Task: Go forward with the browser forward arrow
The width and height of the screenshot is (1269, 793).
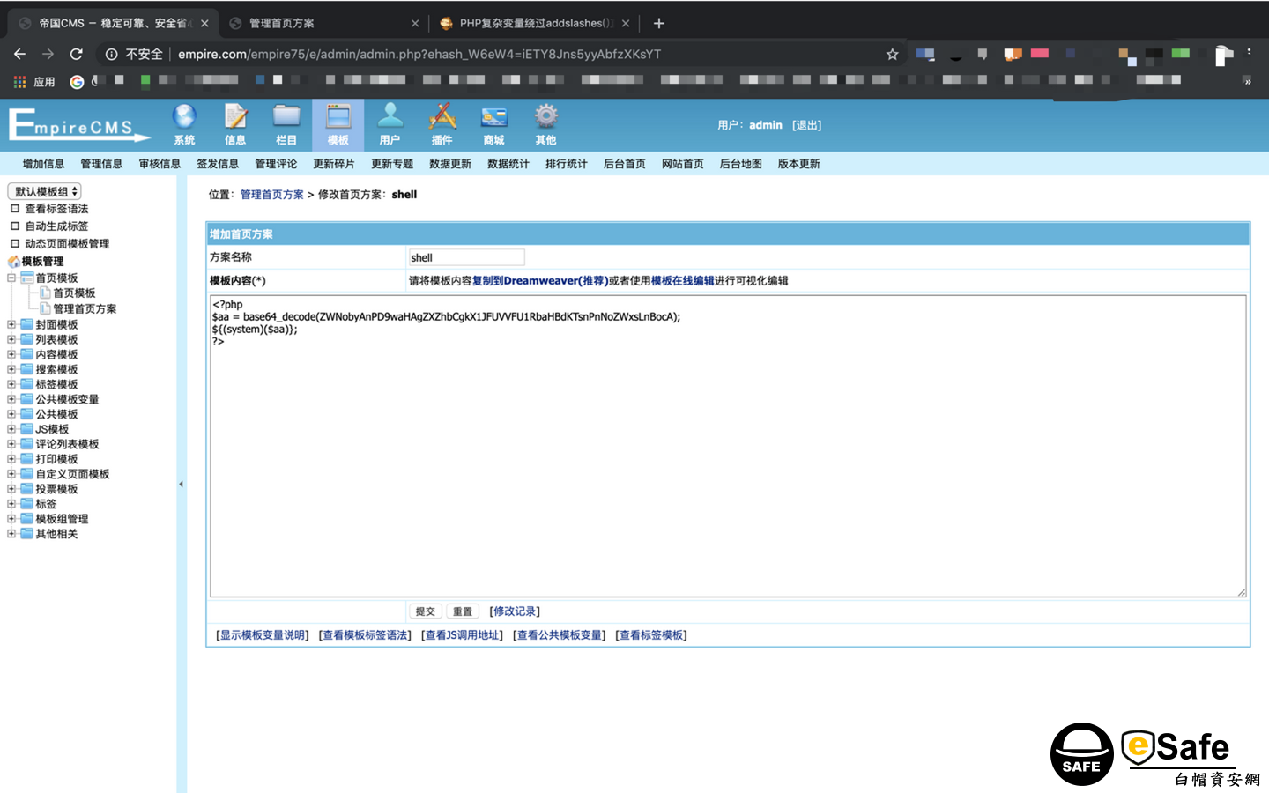Action: 48,54
